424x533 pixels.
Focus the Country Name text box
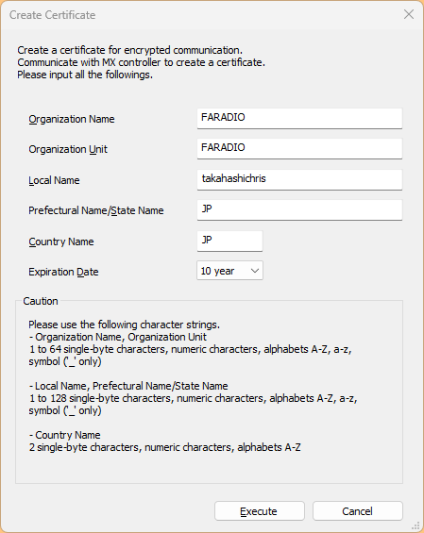(229, 241)
